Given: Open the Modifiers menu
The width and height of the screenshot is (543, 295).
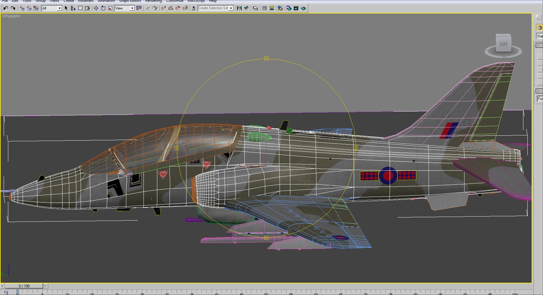Looking at the screenshot, I should tap(86, 1).
